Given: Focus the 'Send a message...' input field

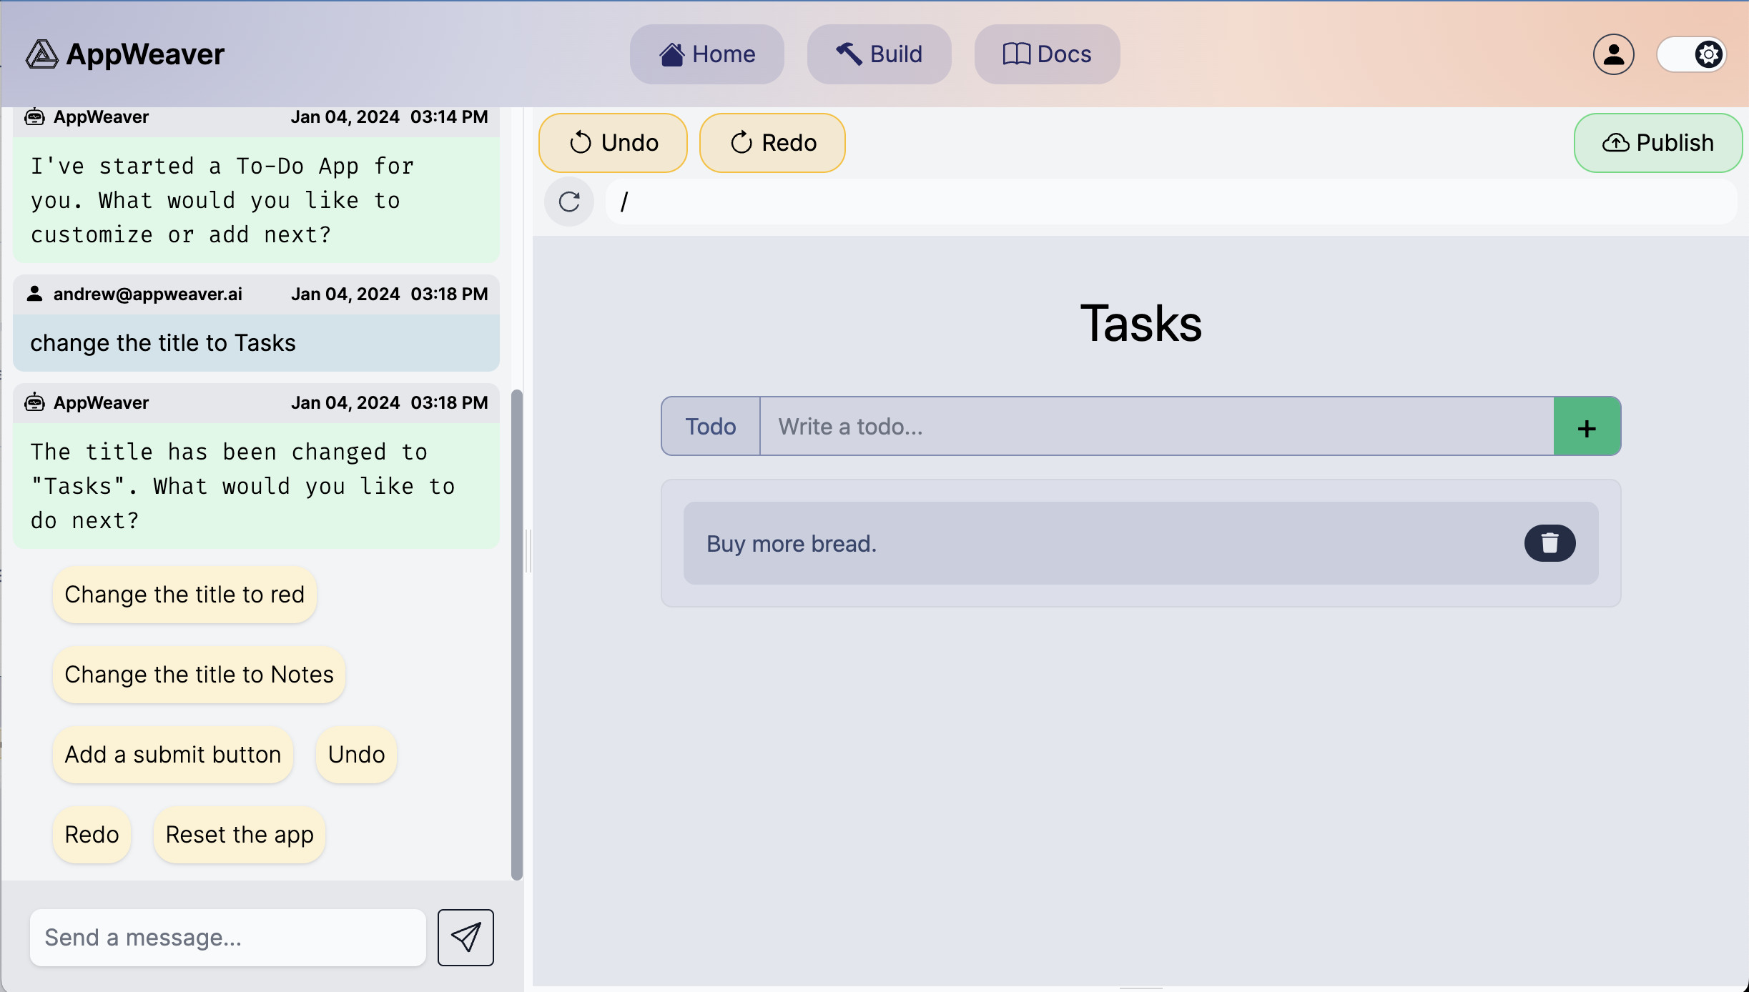Looking at the screenshot, I should point(227,937).
